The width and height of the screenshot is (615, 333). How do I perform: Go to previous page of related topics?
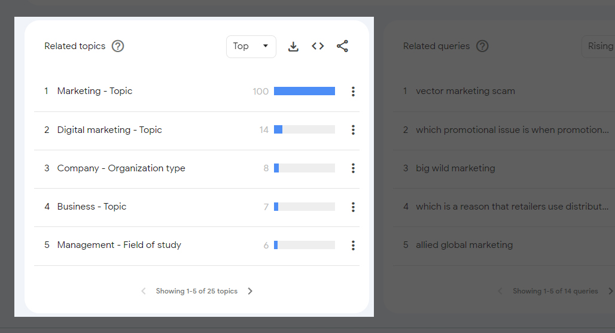pyautogui.click(x=144, y=291)
